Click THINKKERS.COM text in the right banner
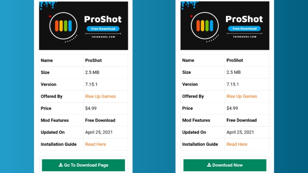 245,37
